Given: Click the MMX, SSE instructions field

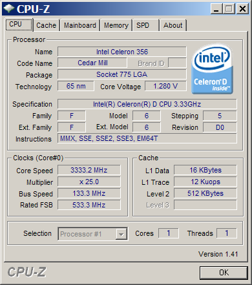Looking at the screenshot, I should [x=147, y=138].
